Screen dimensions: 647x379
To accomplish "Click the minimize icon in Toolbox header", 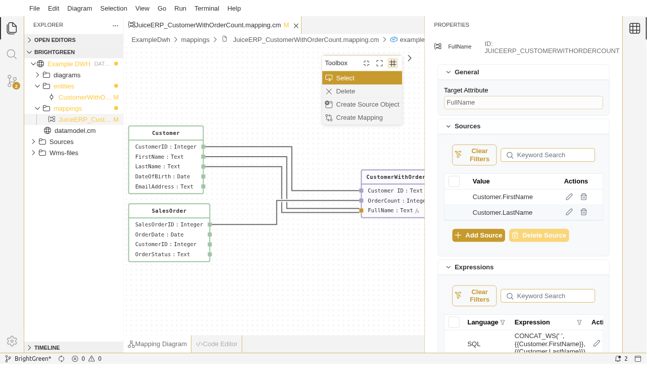I will pos(366,63).
